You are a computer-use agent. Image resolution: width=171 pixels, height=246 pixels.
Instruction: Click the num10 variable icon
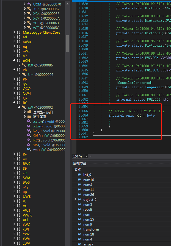[79, 180]
